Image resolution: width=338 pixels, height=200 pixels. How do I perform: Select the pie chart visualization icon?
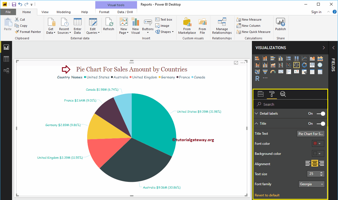coord(296,65)
